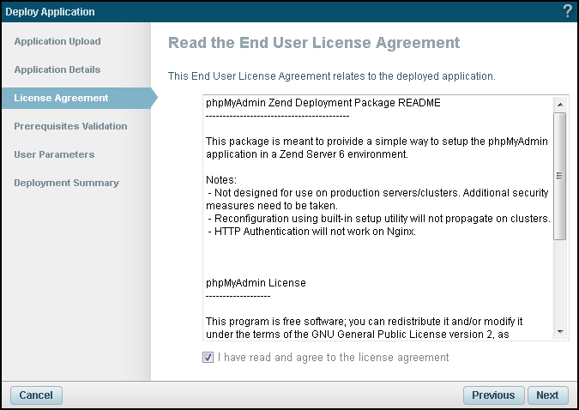
Task: Go to the Application Upload step
Action: [57, 41]
